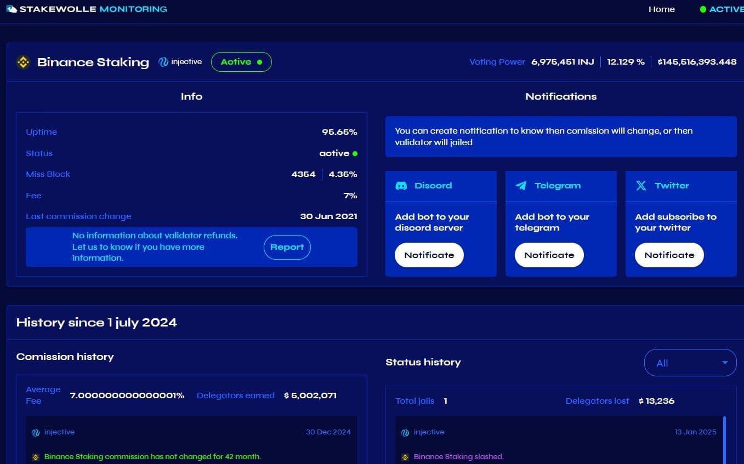Screen dimensions: 744x464
Task: Click the Total jails label
Action: (x=414, y=401)
